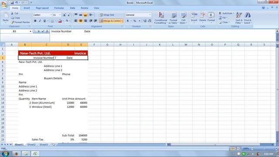Image resolution: width=279 pixels, height=157 pixels.
Task: Open Find & Select menu
Action: 248,18
